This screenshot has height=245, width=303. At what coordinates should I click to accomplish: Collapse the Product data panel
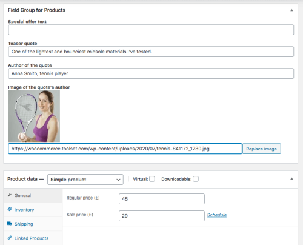click(x=291, y=179)
